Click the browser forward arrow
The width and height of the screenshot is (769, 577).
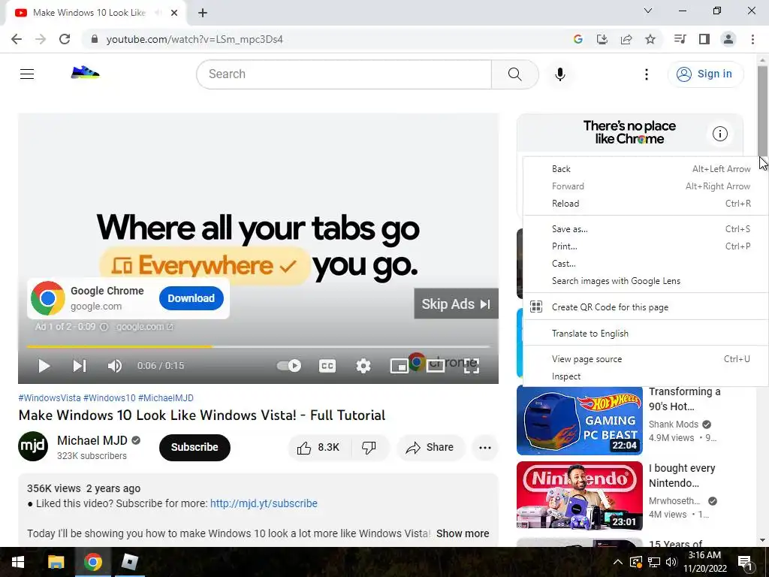click(x=41, y=39)
